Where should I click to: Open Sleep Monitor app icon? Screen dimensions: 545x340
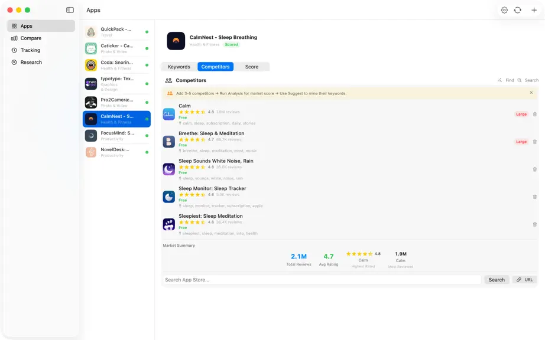coord(169,197)
